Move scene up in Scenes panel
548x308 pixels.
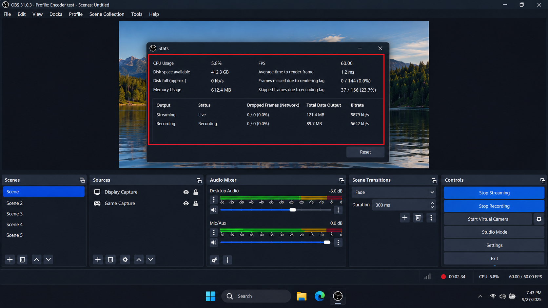(x=36, y=260)
